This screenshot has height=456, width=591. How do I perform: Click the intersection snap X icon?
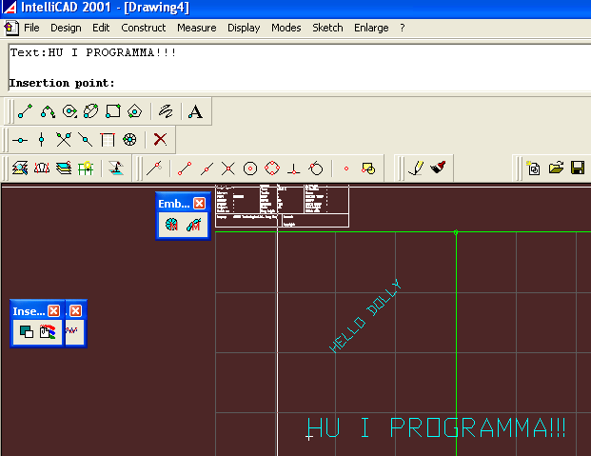(x=228, y=169)
